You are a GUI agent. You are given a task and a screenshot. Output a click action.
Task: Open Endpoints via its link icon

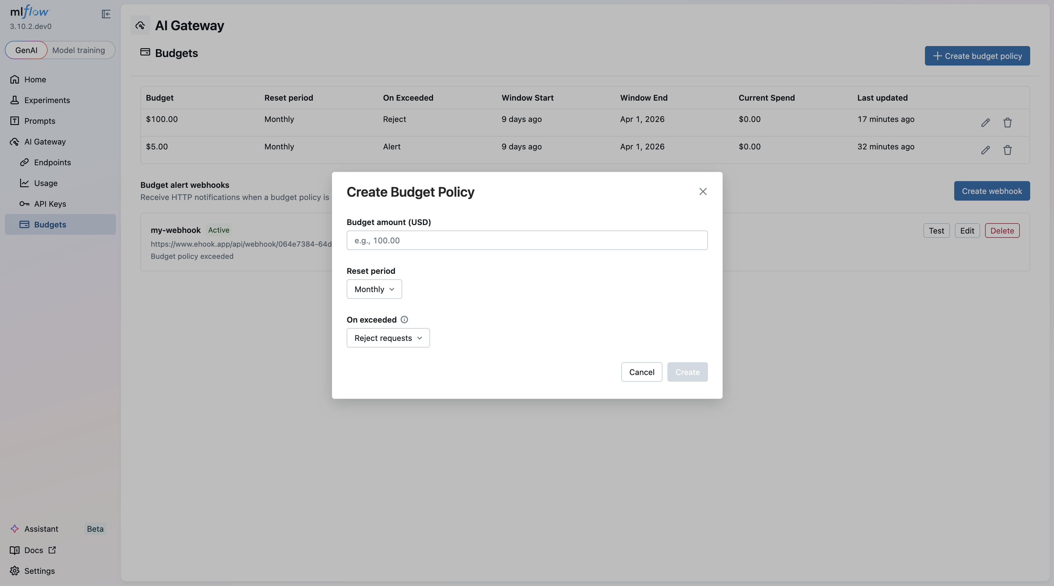click(x=25, y=162)
